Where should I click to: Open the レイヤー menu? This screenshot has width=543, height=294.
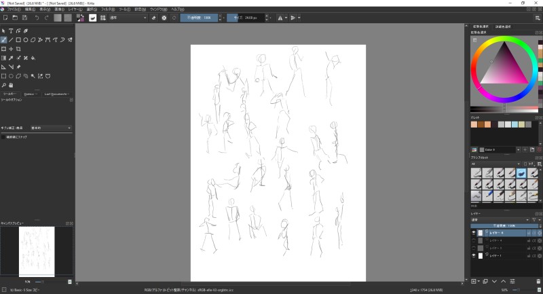(x=75, y=10)
